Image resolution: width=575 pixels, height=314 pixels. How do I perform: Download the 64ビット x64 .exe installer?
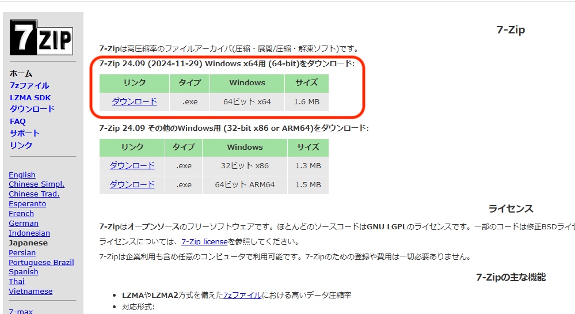click(x=134, y=102)
